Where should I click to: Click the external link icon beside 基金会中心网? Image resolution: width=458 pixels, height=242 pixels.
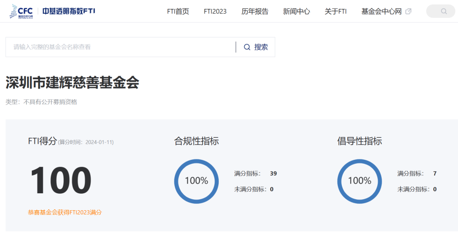point(408,11)
